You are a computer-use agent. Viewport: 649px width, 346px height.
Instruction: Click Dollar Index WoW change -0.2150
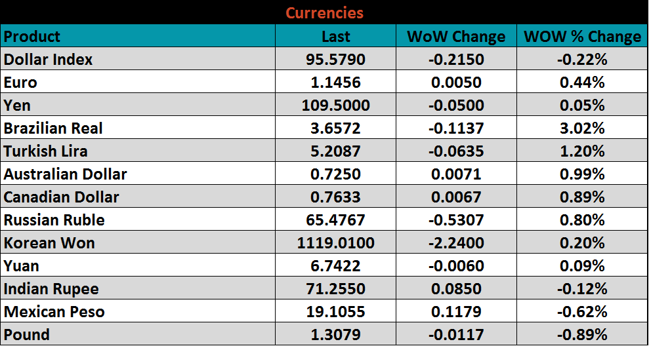tap(456, 60)
